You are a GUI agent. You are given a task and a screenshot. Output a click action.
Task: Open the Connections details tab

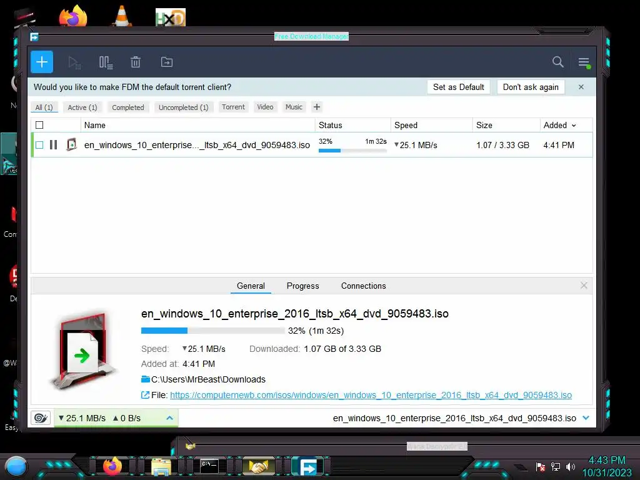[364, 286]
